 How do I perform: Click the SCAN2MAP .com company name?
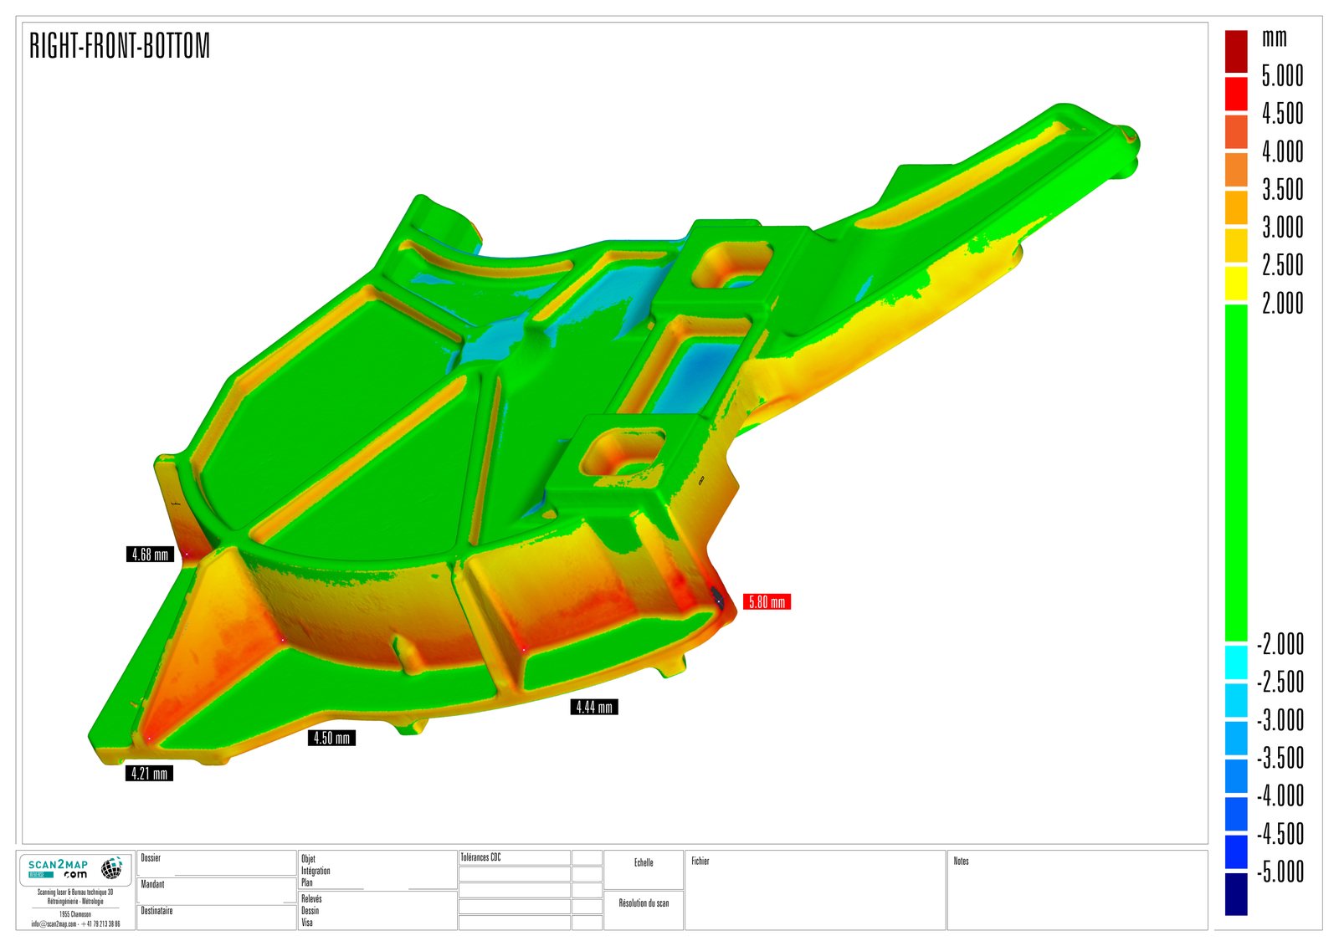click(x=58, y=869)
